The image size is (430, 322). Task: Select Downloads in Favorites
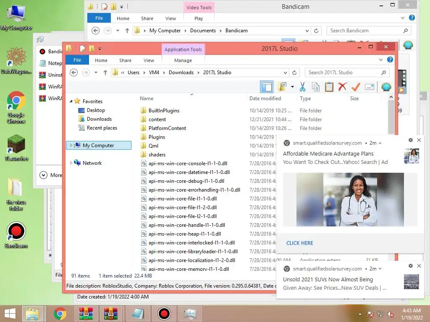pos(99,119)
